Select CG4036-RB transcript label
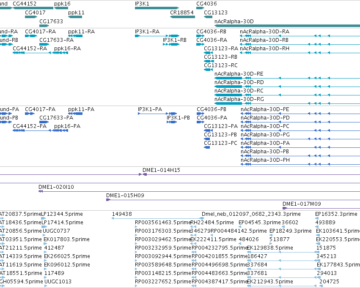The width and height of the screenshot is (360, 288). coord(211,32)
